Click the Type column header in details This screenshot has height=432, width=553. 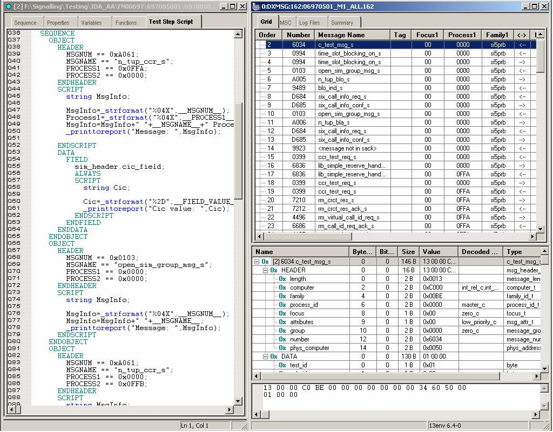(522, 252)
